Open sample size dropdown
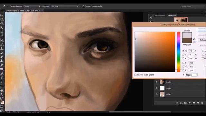Screen dimensions: 206x116 [32, 6]
